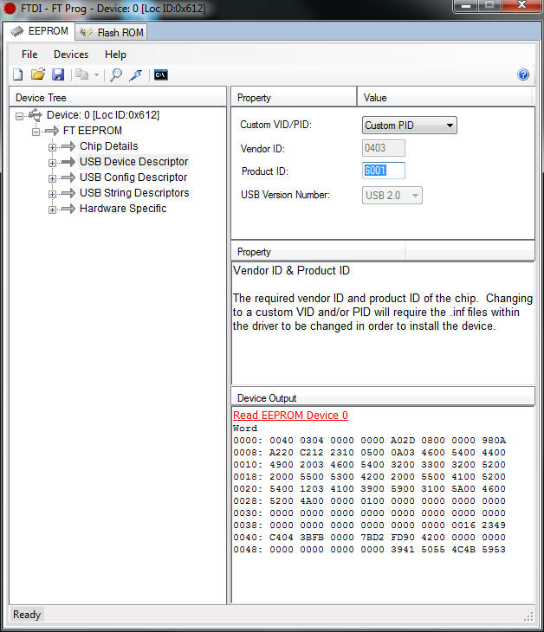
Task: Click the Ready status bar text
Action: [x=27, y=615]
